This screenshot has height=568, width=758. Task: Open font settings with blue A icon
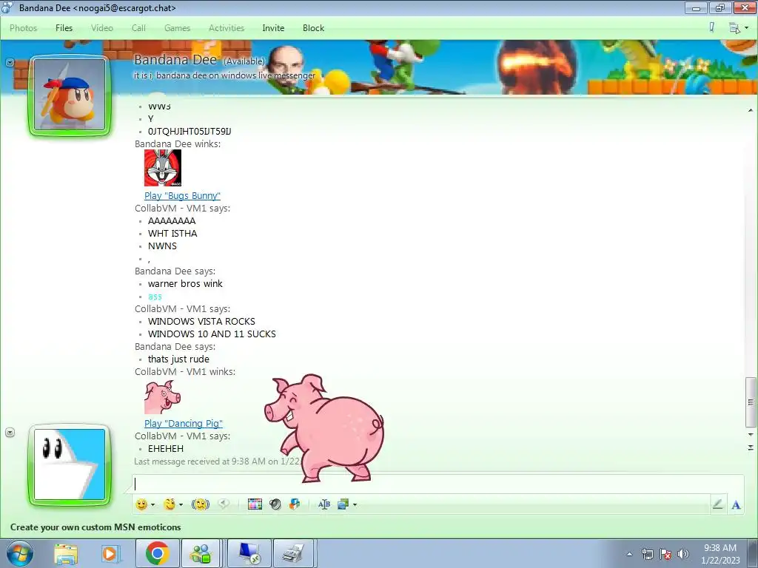(736, 504)
